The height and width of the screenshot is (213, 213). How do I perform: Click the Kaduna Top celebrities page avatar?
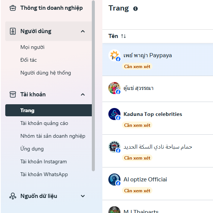pos(114,114)
